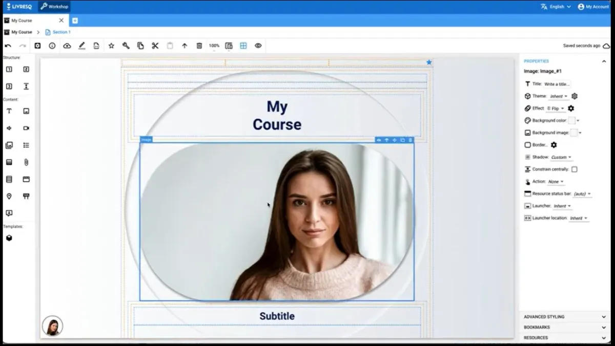Add a new tab with plus button

tap(75, 20)
